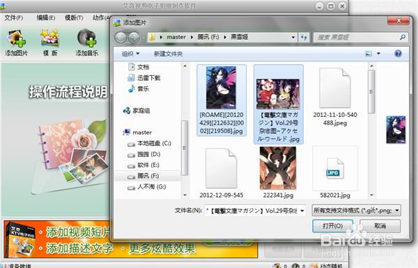The image size is (418, 268).
Task: Open the 人不淘 (G:) drive
Action: click(x=147, y=187)
